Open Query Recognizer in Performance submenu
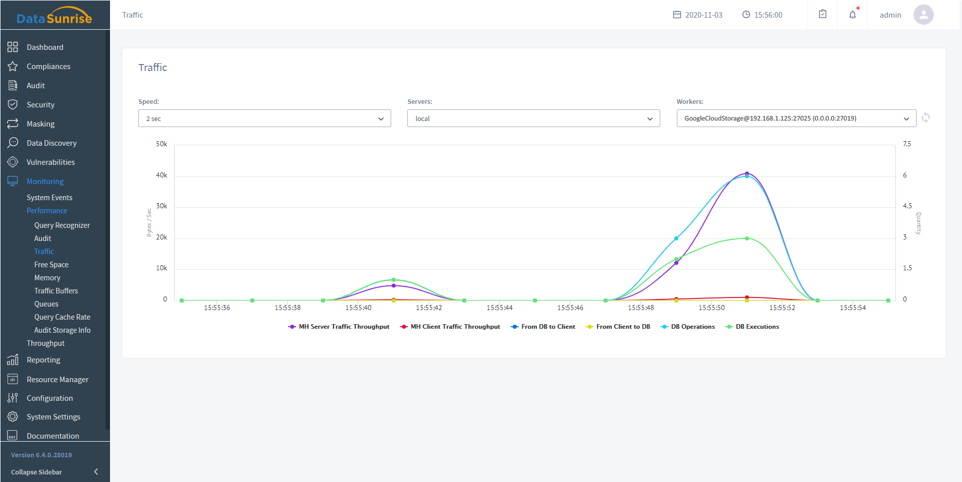 pyautogui.click(x=62, y=225)
